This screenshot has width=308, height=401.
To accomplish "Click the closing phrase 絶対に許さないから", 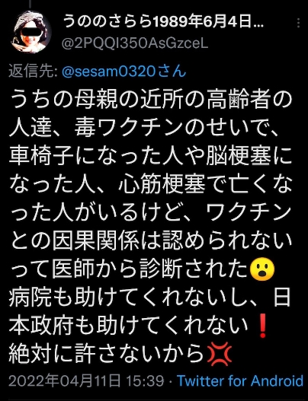I will (x=106, y=355).
